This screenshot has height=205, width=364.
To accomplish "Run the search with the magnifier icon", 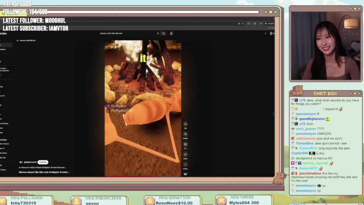I will [163, 33].
